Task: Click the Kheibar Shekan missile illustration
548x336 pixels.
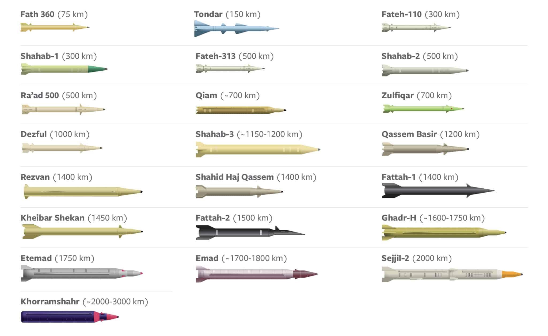Action: [82, 231]
